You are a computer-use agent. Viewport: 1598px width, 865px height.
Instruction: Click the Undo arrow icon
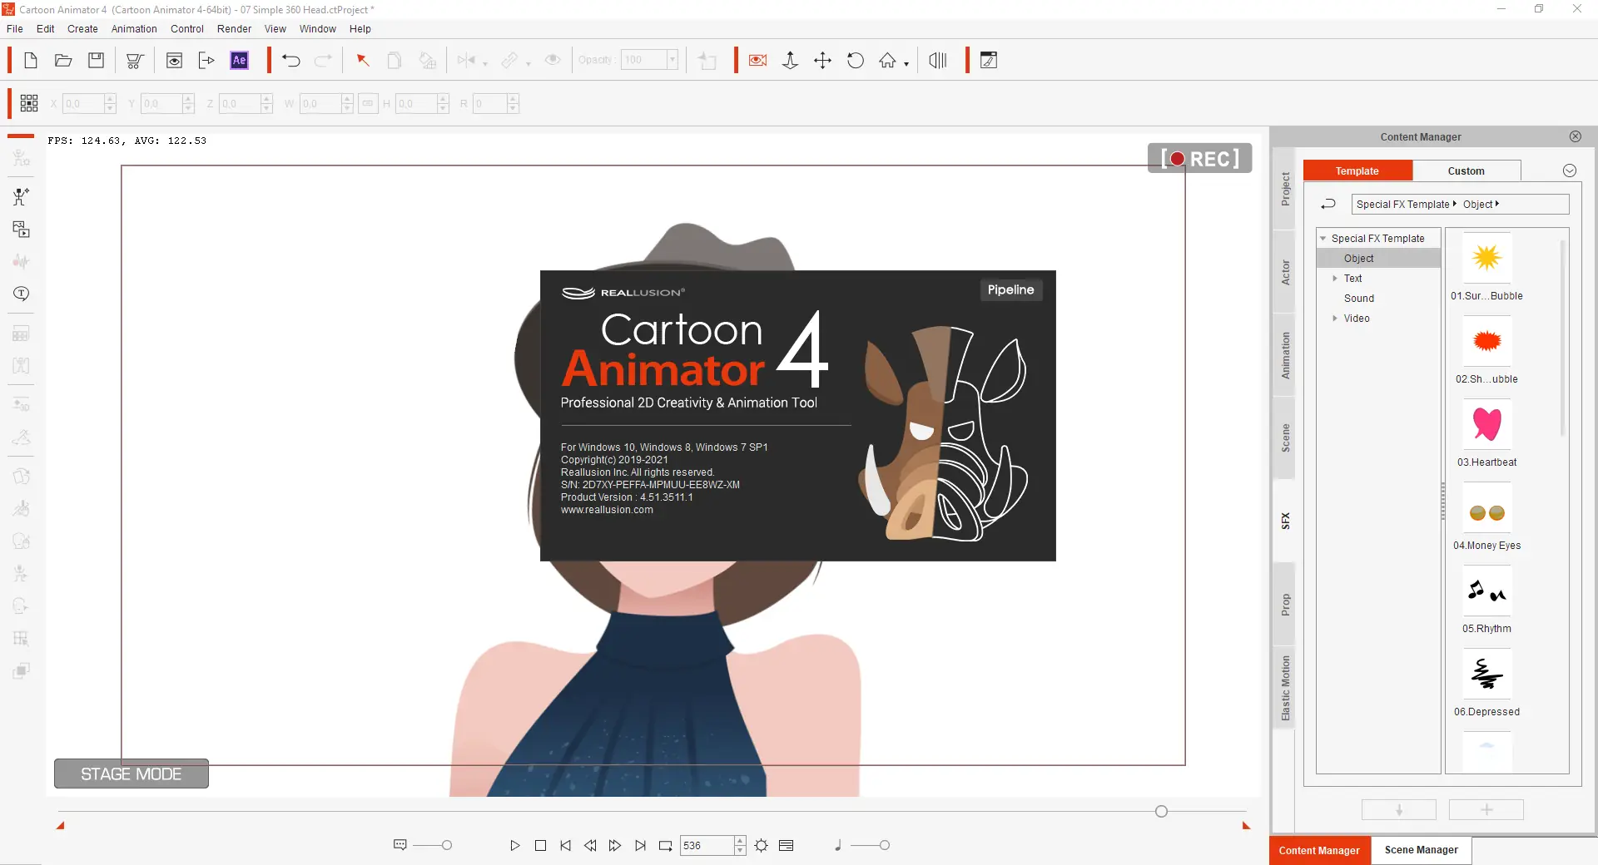pos(290,60)
